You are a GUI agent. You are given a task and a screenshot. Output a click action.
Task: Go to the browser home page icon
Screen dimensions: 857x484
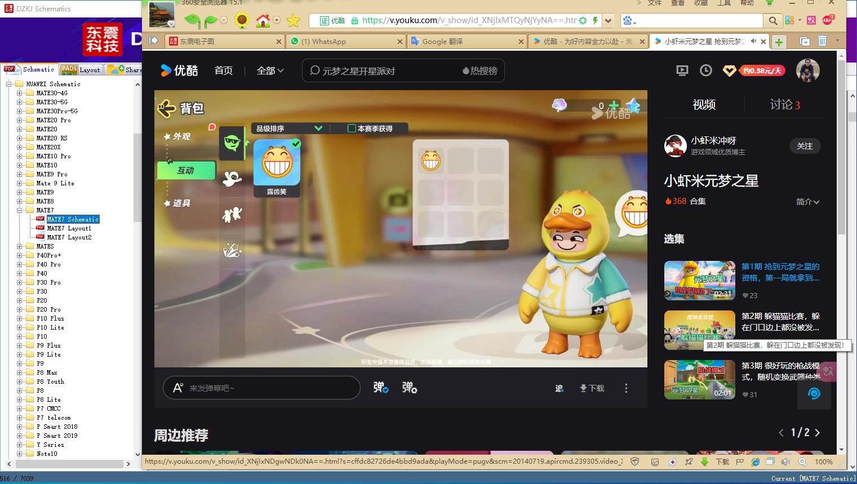click(x=263, y=21)
